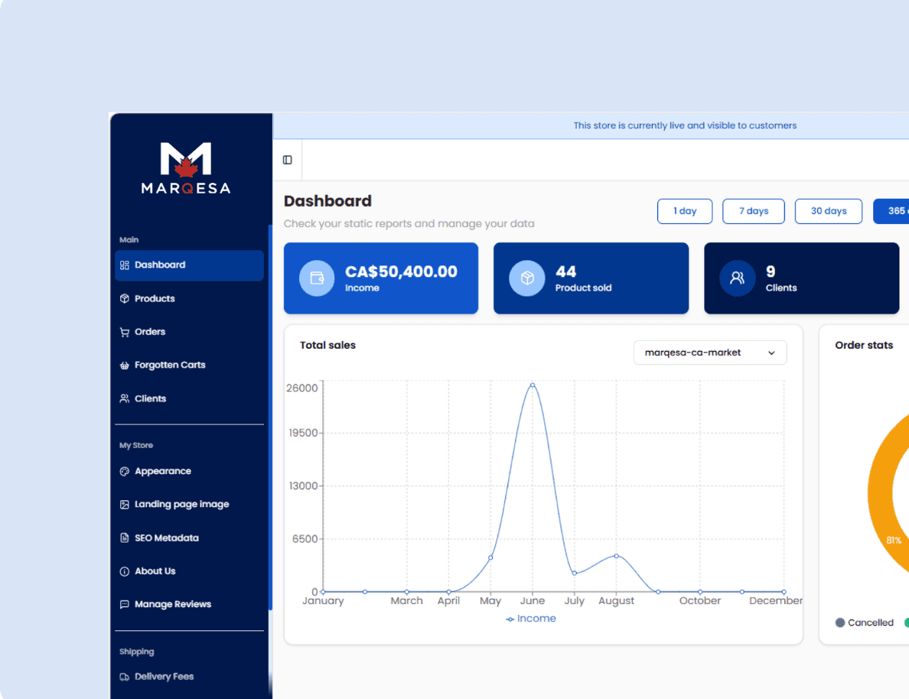The height and width of the screenshot is (699, 909).
Task: Click the Landing page image icon
Action: 125,504
